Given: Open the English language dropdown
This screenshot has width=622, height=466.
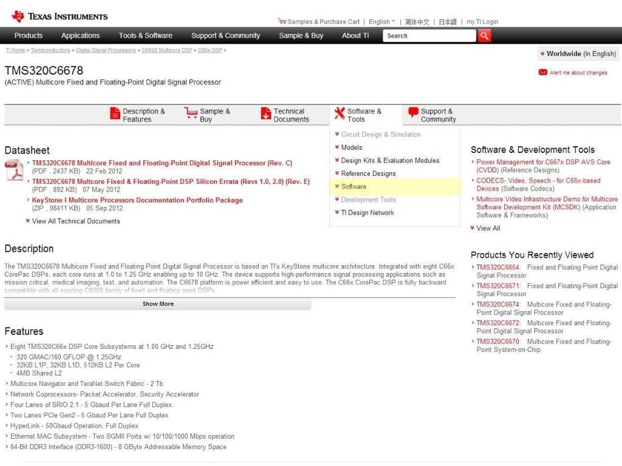Looking at the screenshot, I should [x=381, y=22].
